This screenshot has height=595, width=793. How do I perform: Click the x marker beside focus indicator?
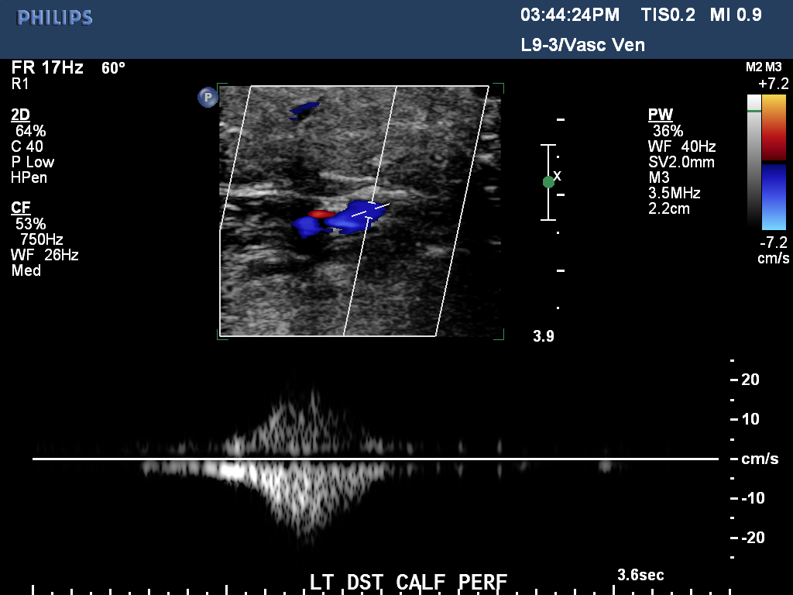click(x=557, y=175)
